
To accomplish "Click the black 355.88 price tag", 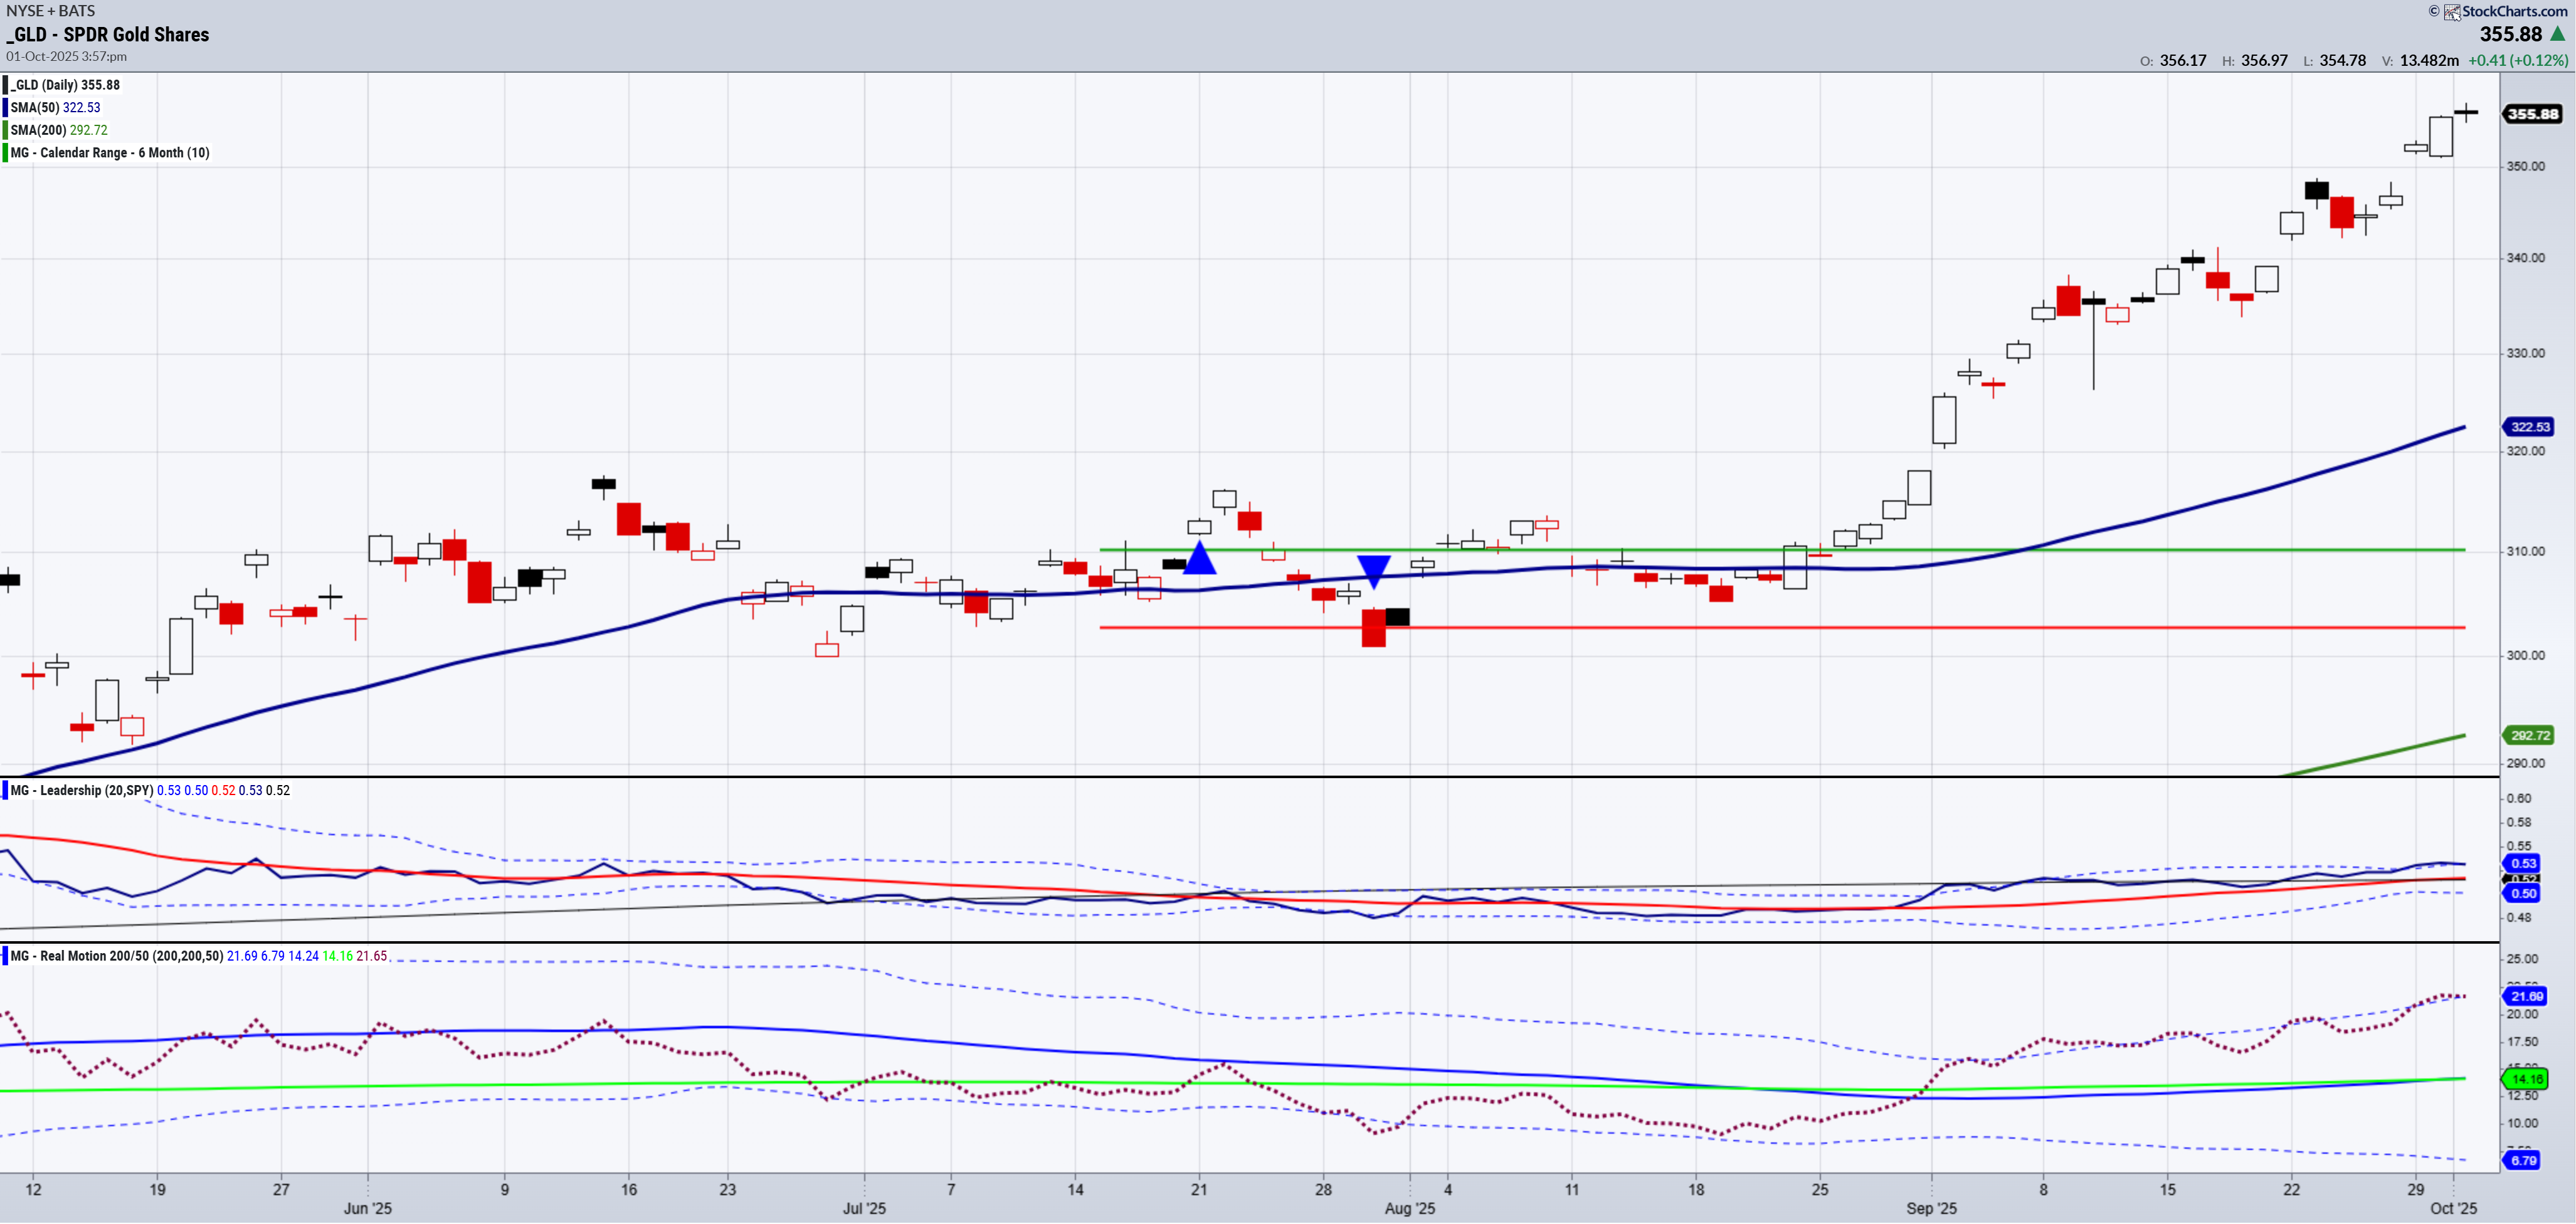I will point(2532,114).
